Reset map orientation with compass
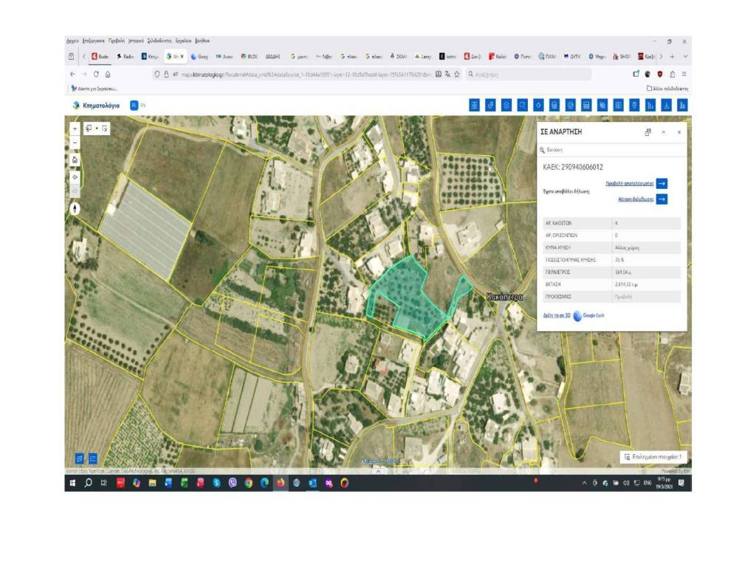Viewport: 756px width, 567px height. (75, 208)
